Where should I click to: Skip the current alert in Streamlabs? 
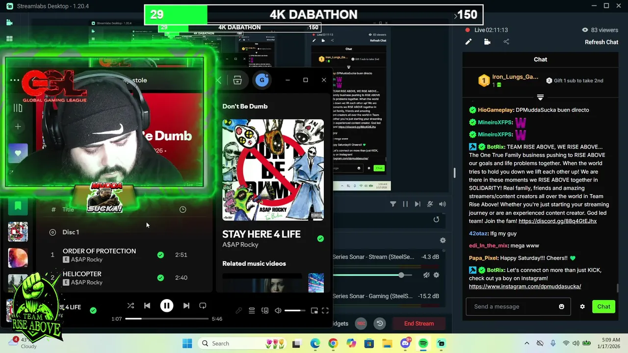418,204
